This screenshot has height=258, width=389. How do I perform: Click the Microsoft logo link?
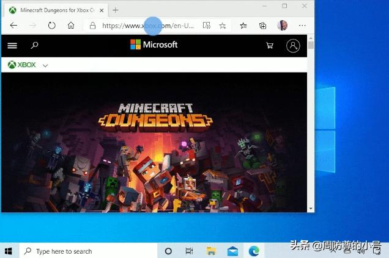pos(154,45)
